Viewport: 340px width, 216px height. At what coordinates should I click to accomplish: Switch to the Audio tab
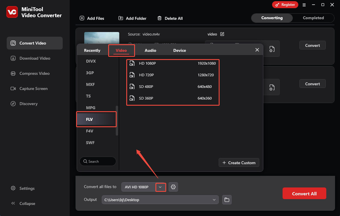coord(150,50)
